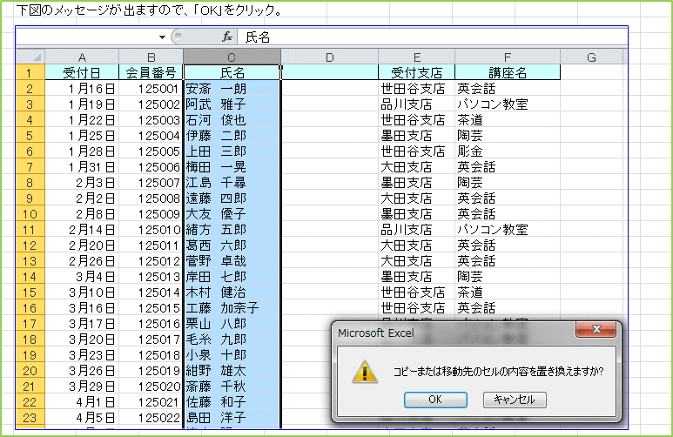Image resolution: width=673 pixels, height=437 pixels.
Task: Click パソコン教室 in row 3
Action: point(508,104)
